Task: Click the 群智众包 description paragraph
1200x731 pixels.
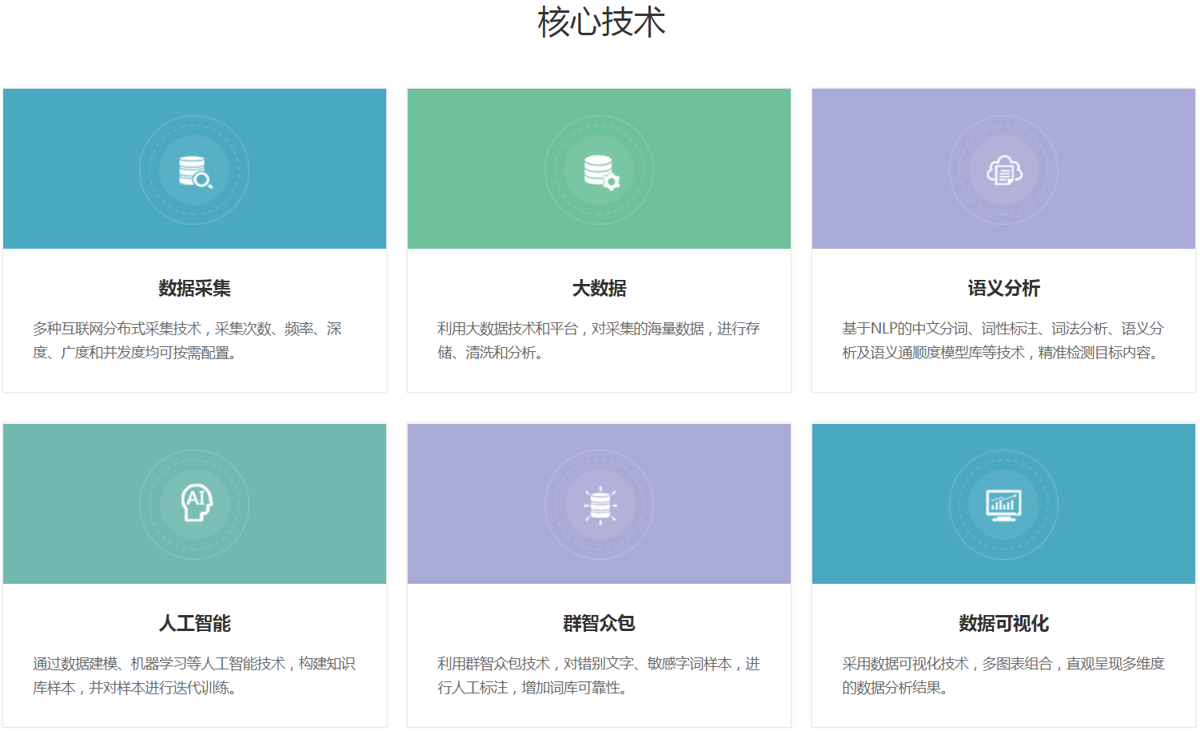Action: click(x=598, y=676)
